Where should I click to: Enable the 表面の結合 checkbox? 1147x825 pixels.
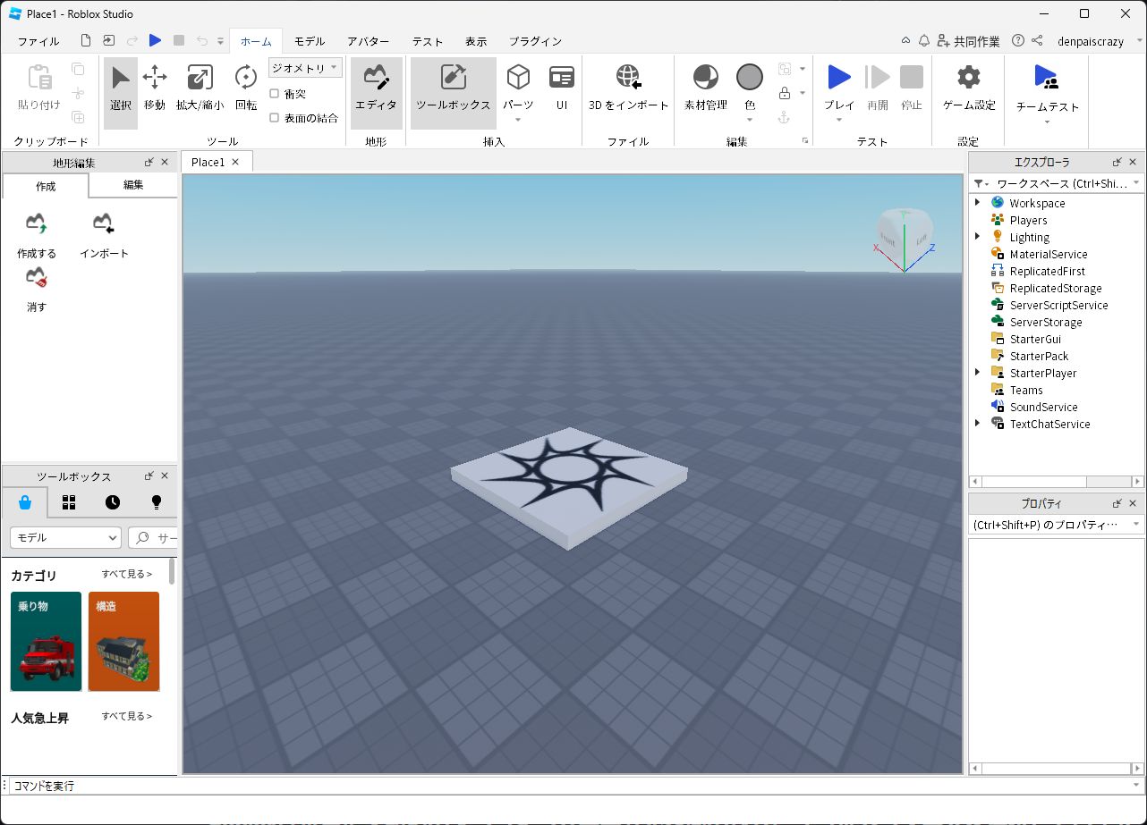pos(274,117)
